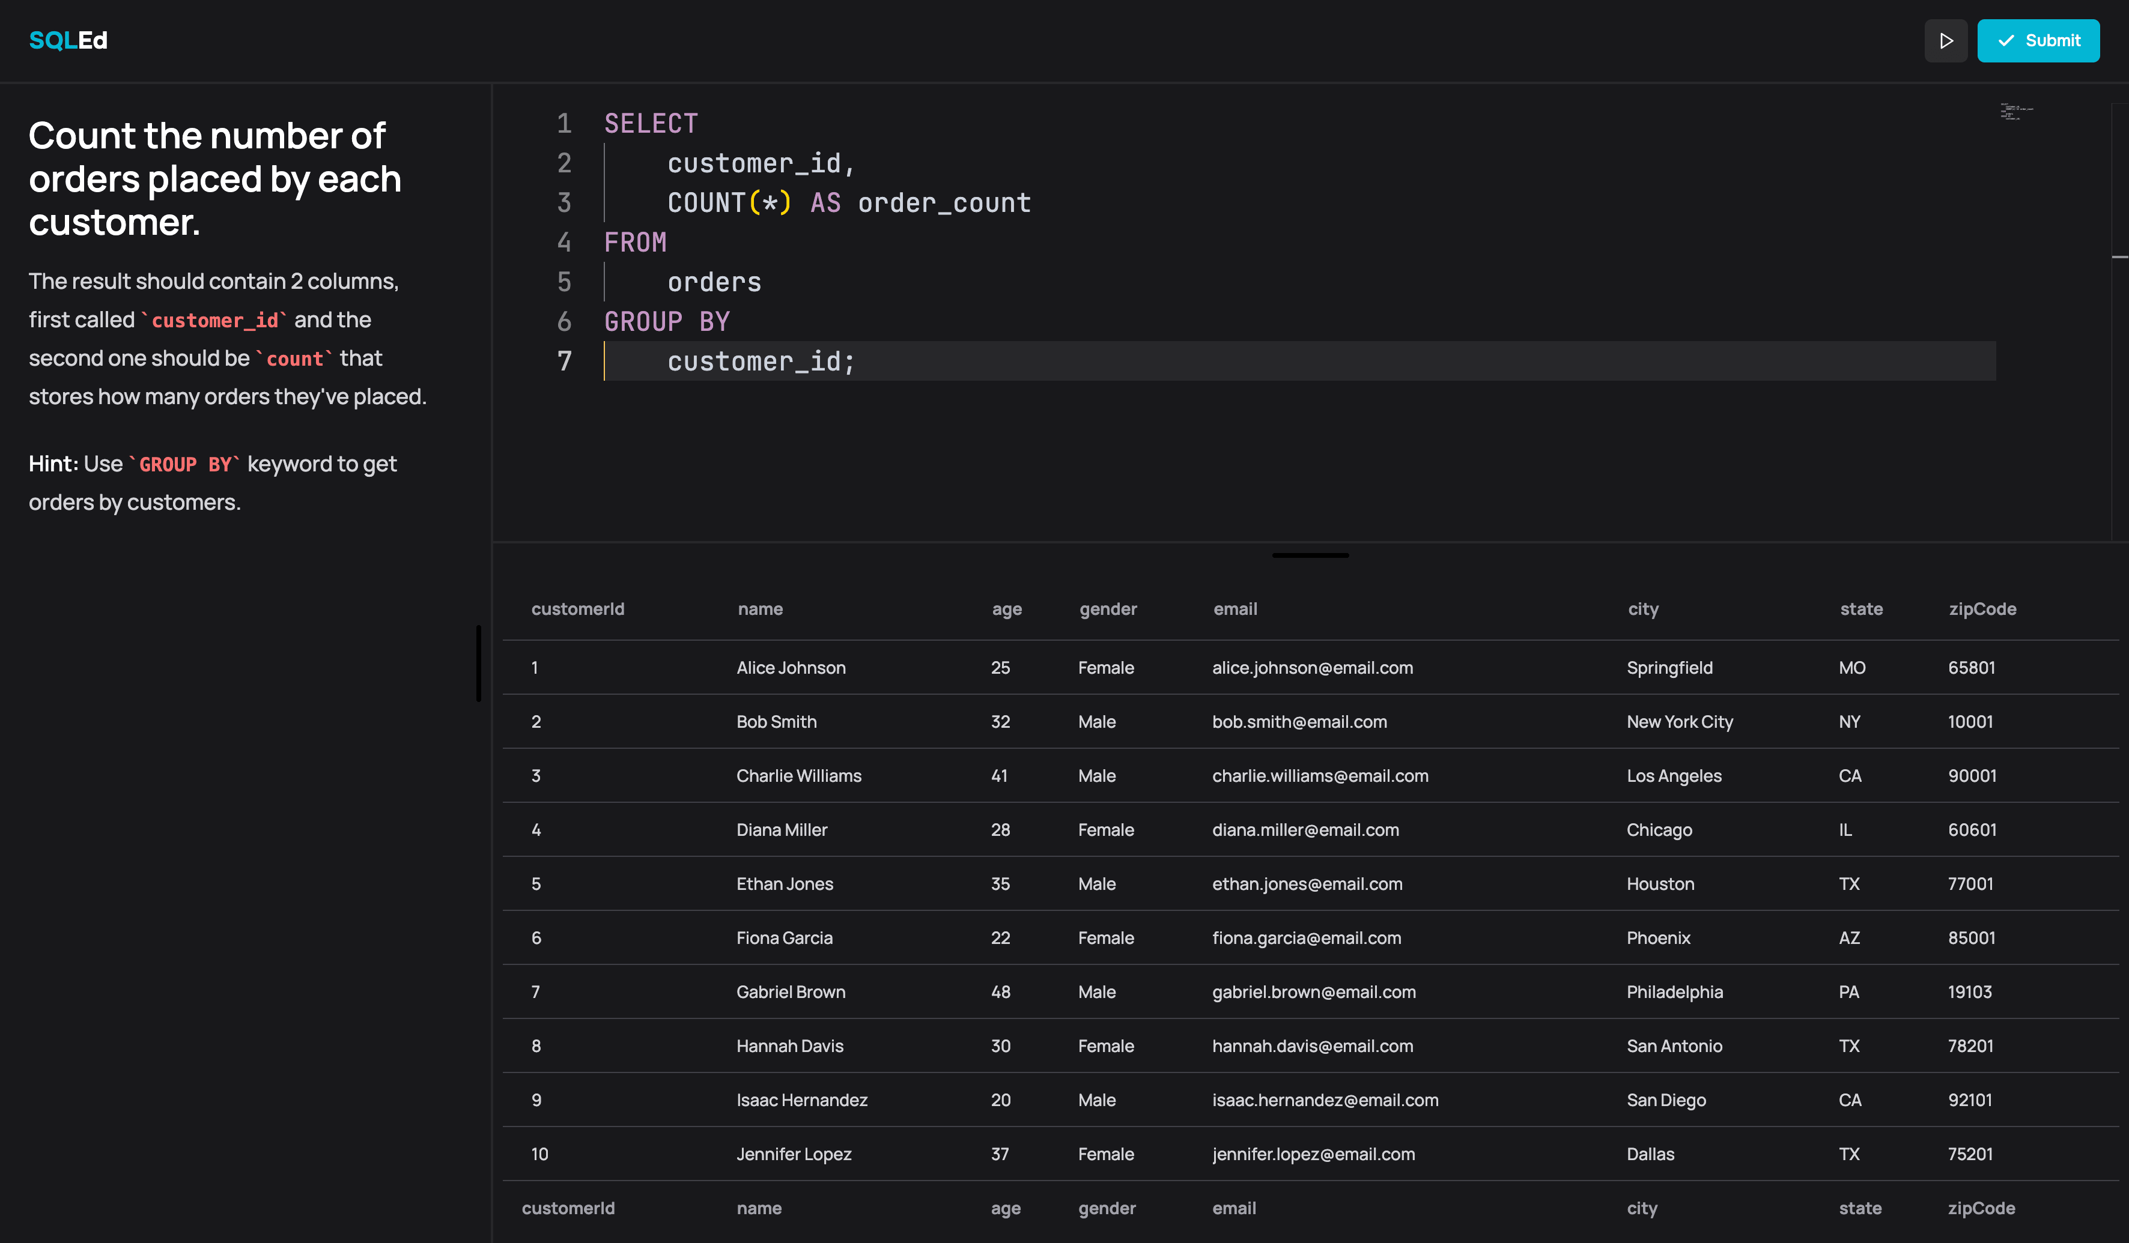
Task: Click the New York City cell
Action: click(1680, 722)
